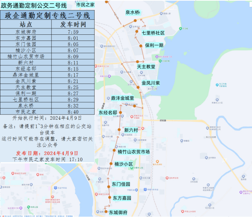This screenshot has width=252, height=217.
Task: Click the 发车时间 column header
Action: (x=73, y=25)
